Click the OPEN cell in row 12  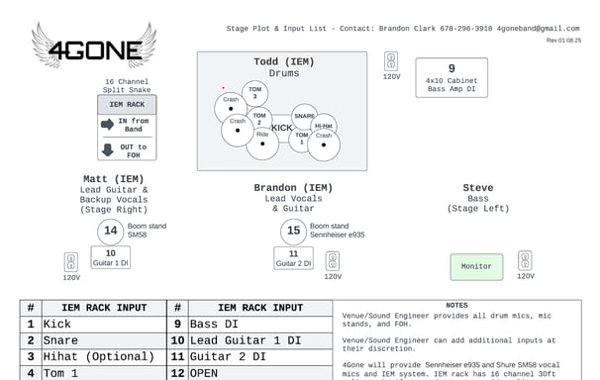pos(260,373)
